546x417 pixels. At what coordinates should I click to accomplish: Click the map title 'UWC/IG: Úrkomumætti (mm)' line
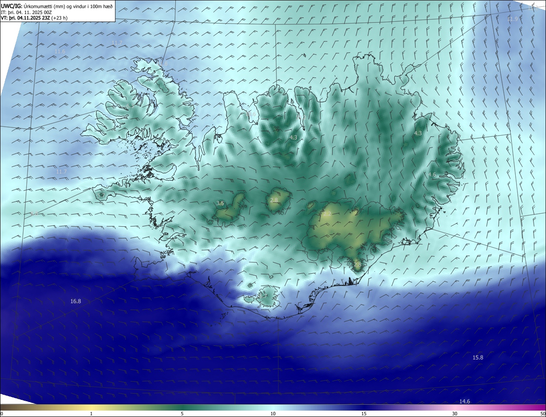click(x=57, y=6)
